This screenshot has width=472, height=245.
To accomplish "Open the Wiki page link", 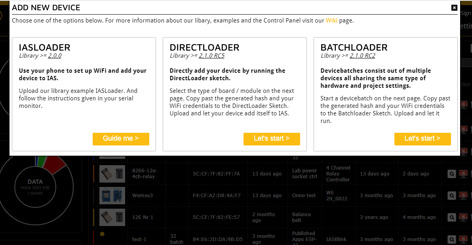I will (x=331, y=21).
